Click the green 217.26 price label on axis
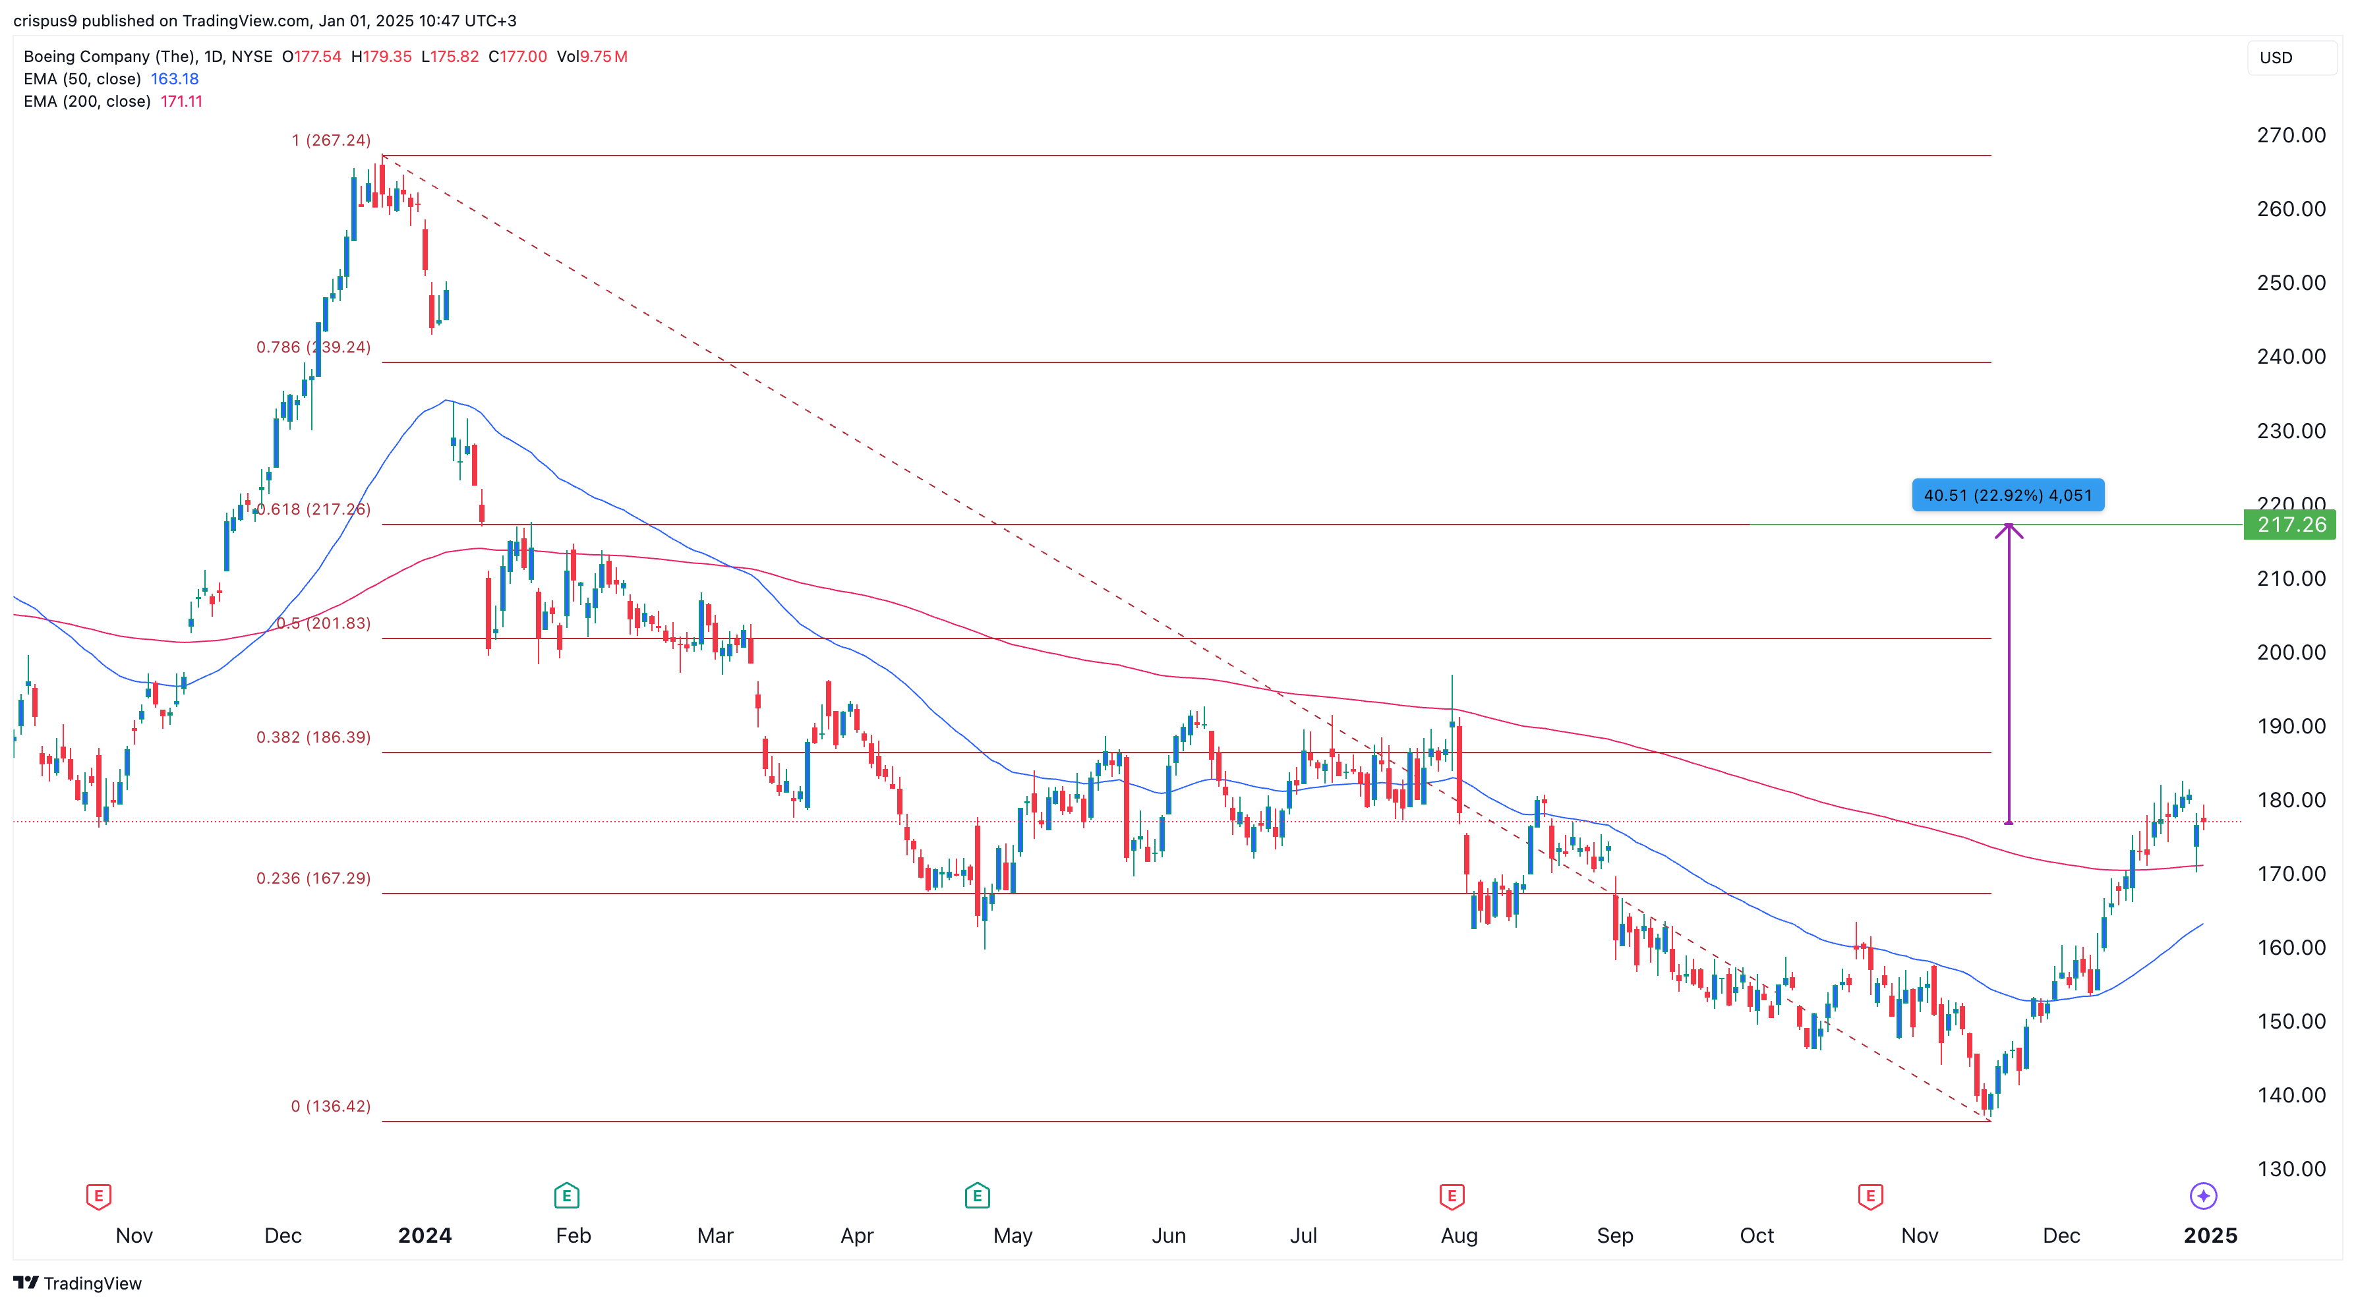Viewport: 2356px width, 1306px height. point(2291,525)
